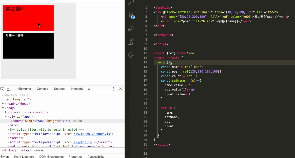The image size is (295, 158).
Task: Expand the noscript element node
Action: pos(6,112)
